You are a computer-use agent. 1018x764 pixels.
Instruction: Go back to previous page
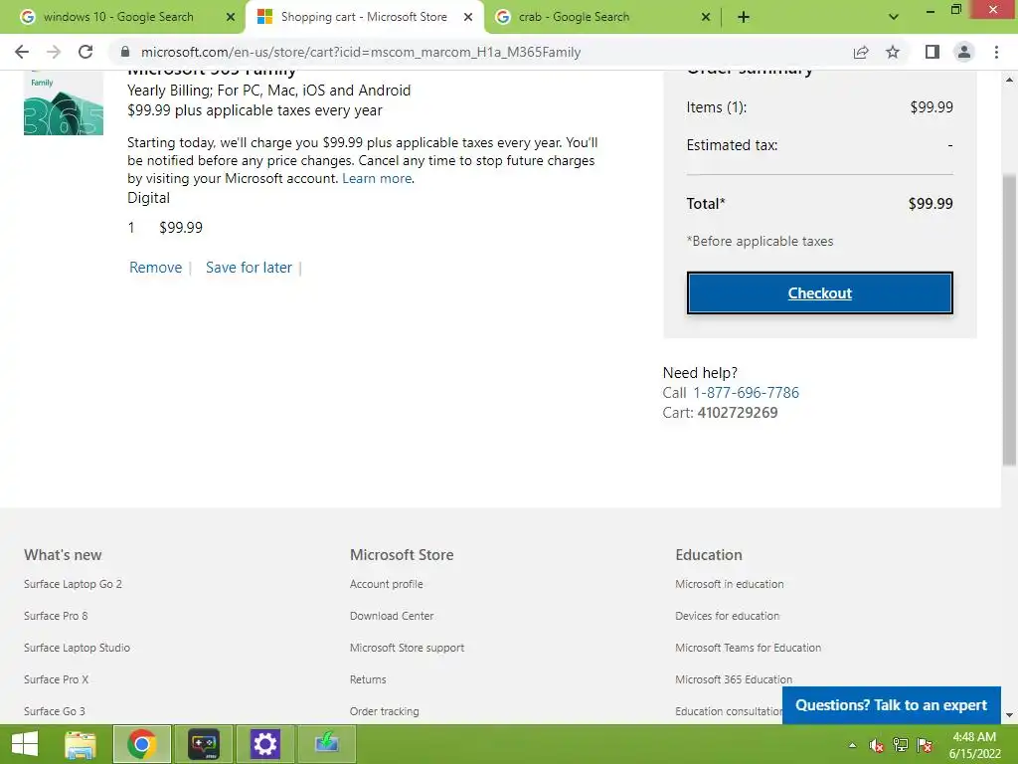pos(22,52)
